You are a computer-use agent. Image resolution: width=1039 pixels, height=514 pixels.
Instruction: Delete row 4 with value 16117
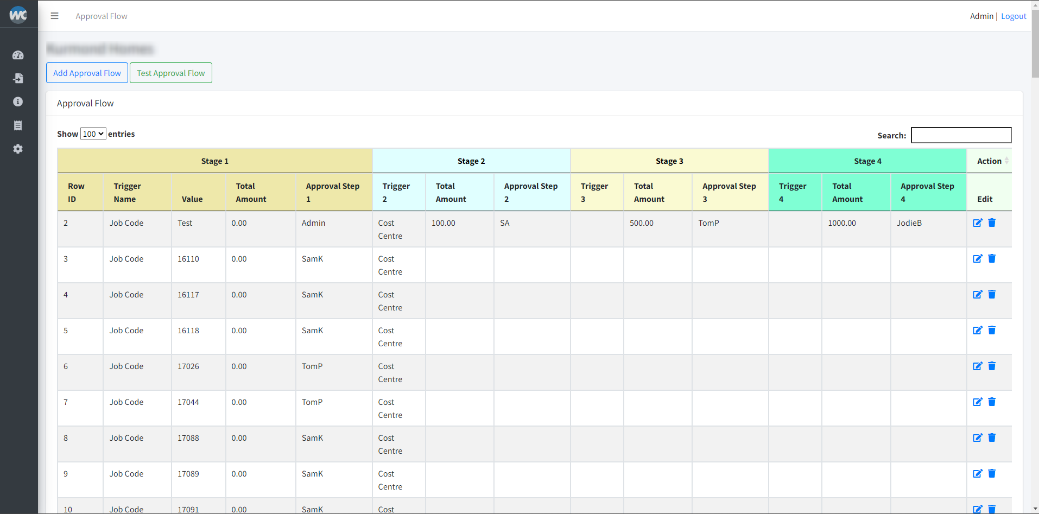tap(992, 294)
